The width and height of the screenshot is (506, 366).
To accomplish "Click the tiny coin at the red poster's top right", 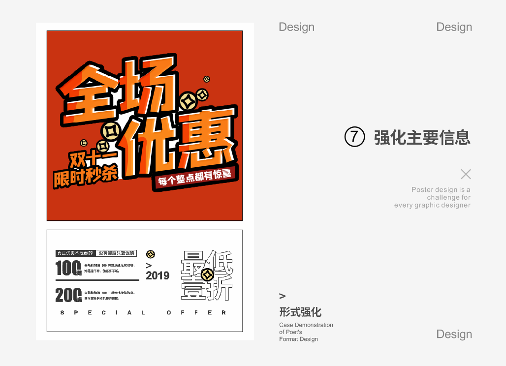I will click(207, 79).
